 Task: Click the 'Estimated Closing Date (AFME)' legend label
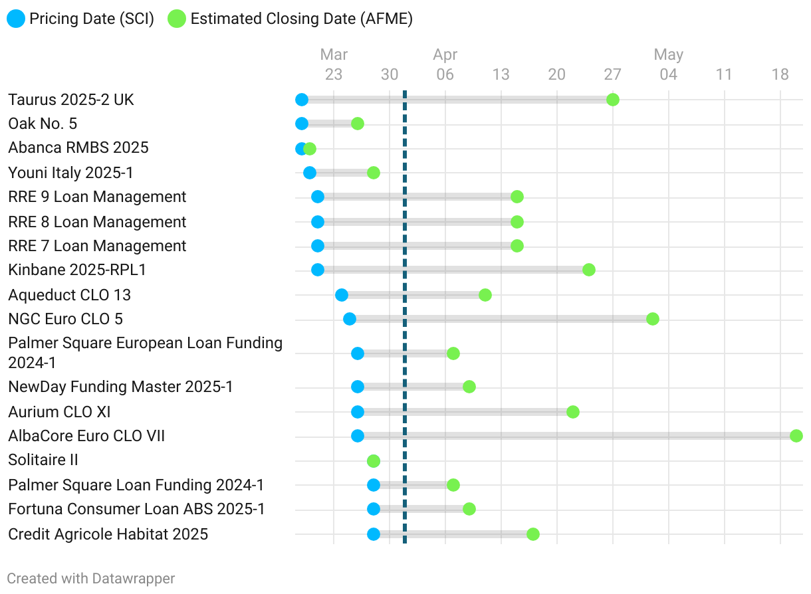coord(302,19)
